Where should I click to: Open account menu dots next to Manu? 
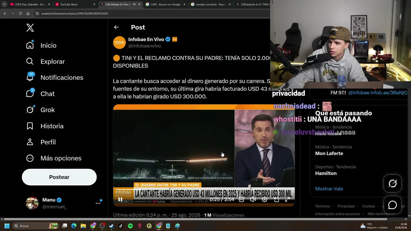[98, 203]
